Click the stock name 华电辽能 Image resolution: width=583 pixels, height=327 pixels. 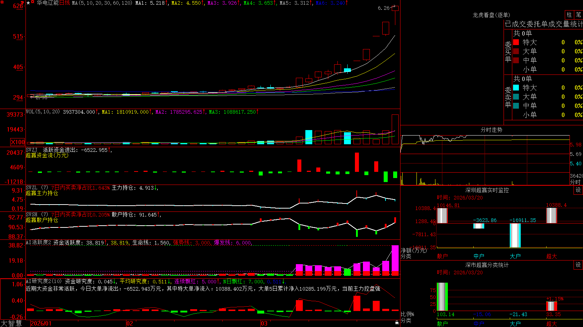(x=48, y=3)
